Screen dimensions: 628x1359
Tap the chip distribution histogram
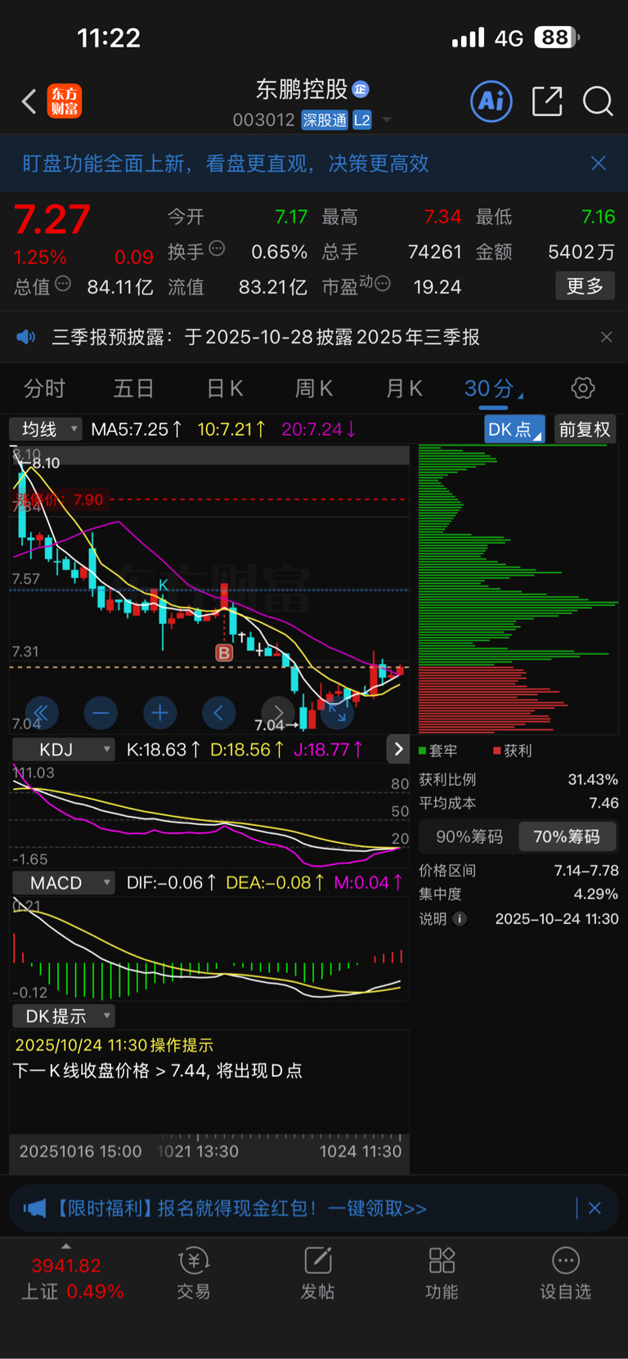point(518,590)
